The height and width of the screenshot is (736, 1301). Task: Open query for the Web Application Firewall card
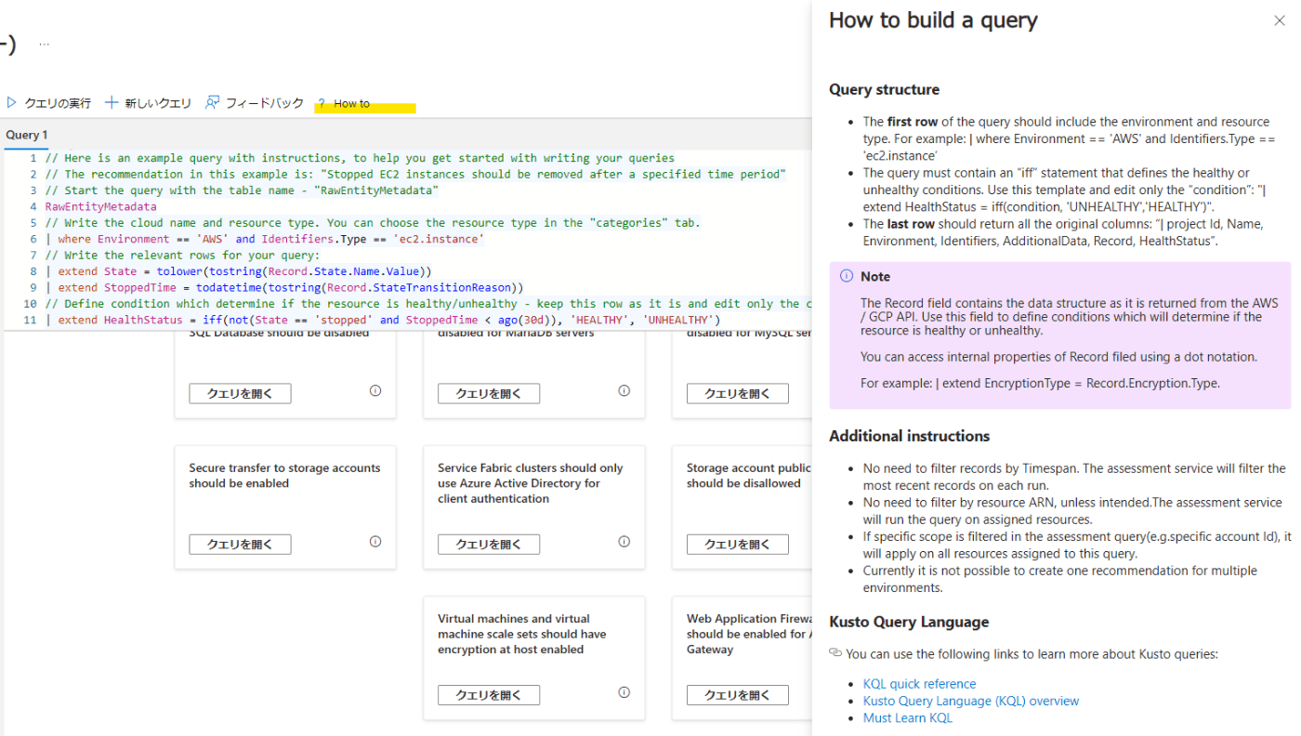738,695
